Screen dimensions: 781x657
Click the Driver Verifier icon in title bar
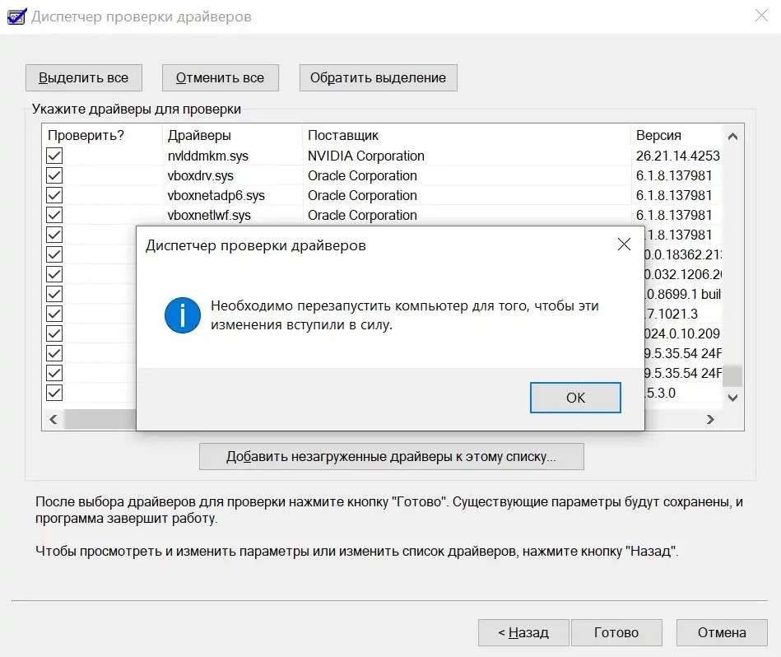[15, 16]
